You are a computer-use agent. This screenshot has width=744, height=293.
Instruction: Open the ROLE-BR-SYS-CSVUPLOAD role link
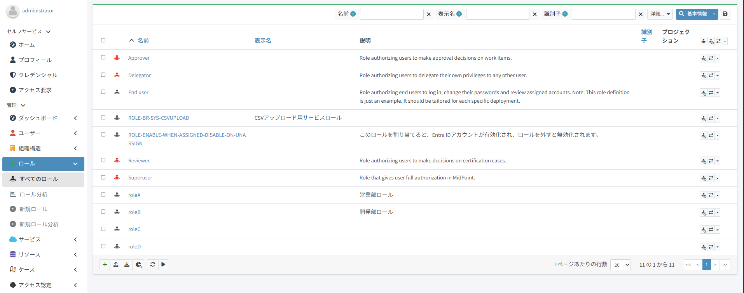[x=159, y=118]
